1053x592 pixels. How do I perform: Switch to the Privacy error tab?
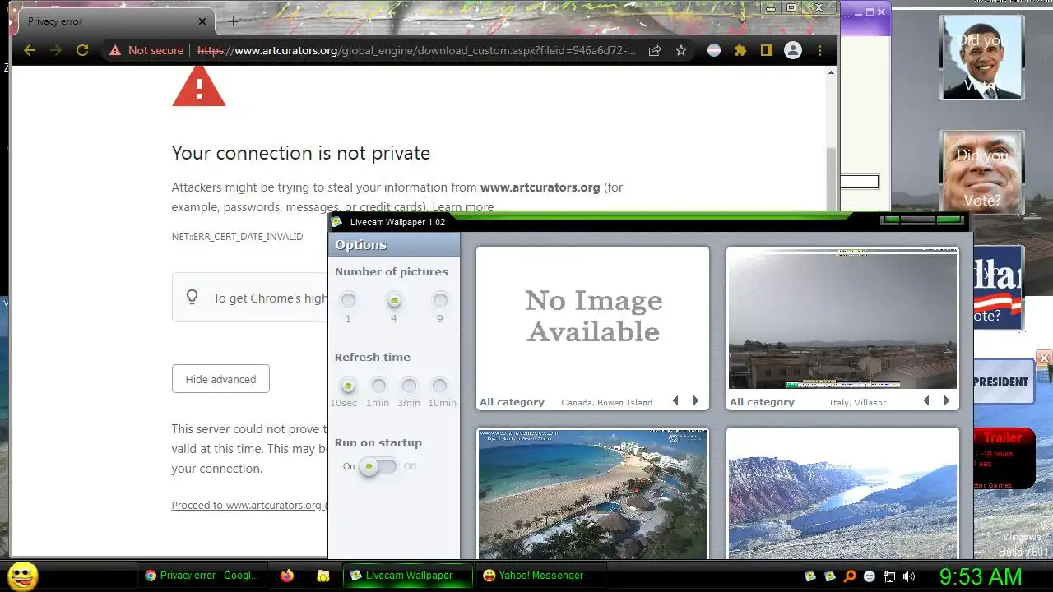115,21
